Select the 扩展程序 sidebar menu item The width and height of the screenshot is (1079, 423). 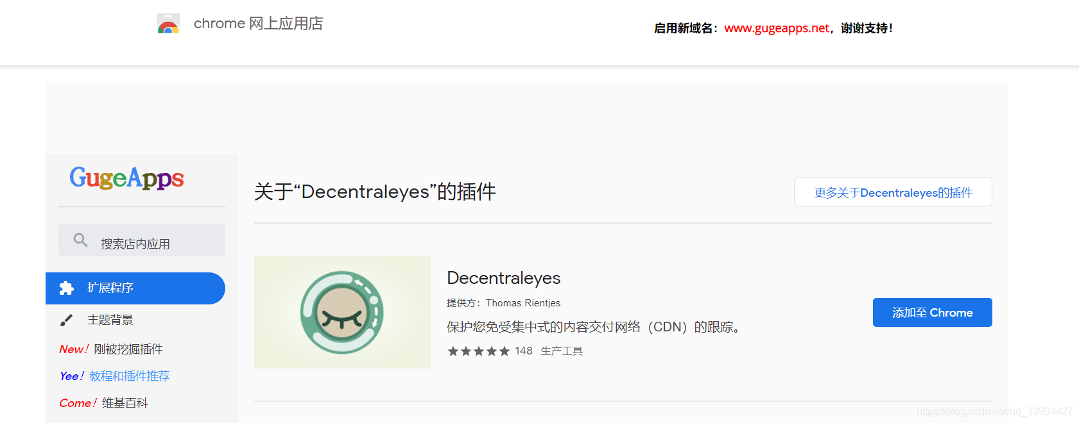tap(135, 288)
